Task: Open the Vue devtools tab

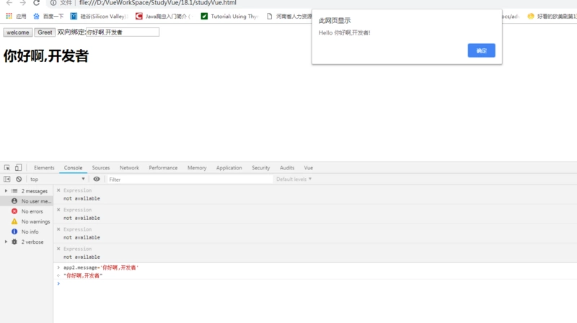Action: (308, 168)
